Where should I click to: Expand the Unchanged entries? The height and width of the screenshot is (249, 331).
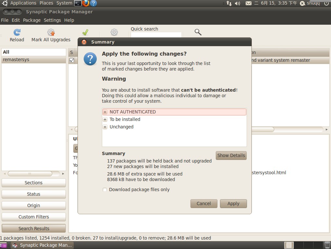pyautogui.click(x=105, y=127)
